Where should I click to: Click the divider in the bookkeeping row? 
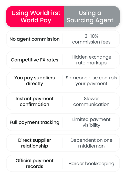point(63,163)
